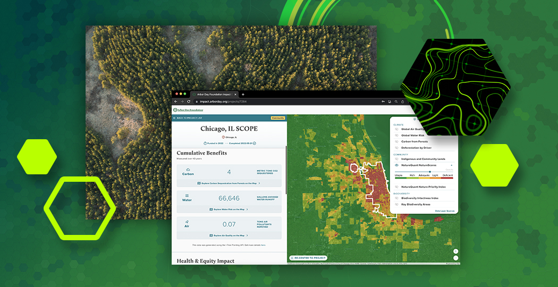Hide the NatureQuant NatureScores layer

pos(396,165)
